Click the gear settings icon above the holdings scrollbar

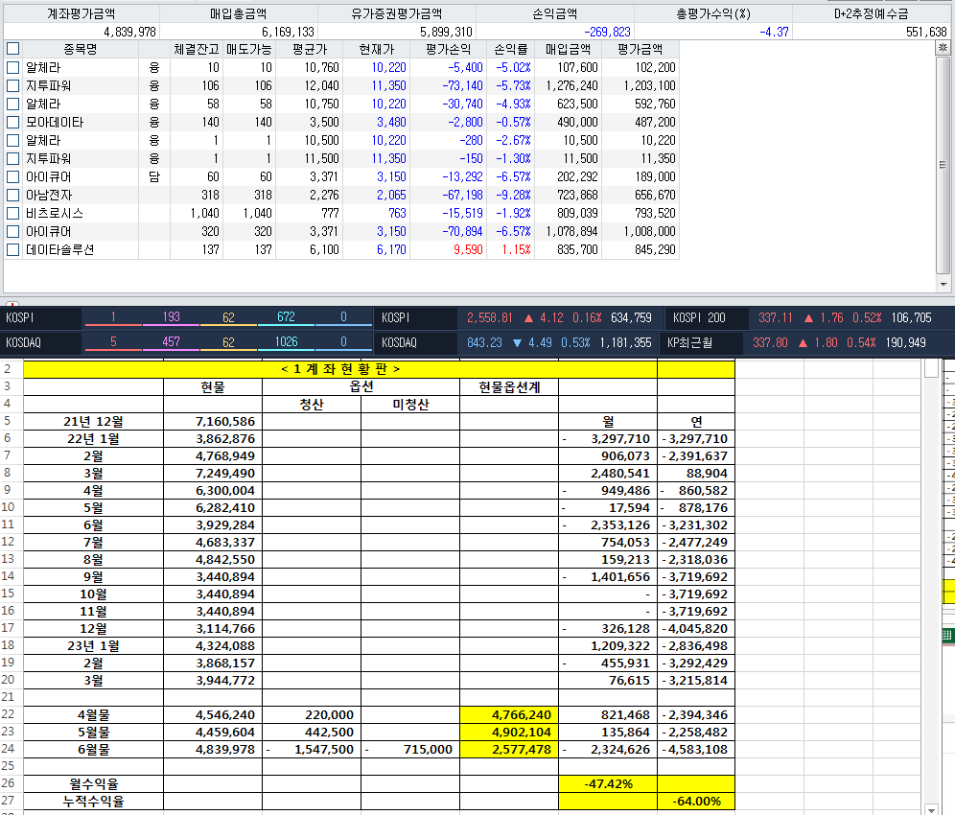pos(945,46)
